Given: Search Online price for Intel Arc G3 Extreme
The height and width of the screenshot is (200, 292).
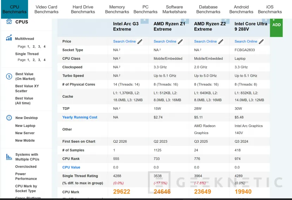Looking at the screenshot, I should point(124,41).
